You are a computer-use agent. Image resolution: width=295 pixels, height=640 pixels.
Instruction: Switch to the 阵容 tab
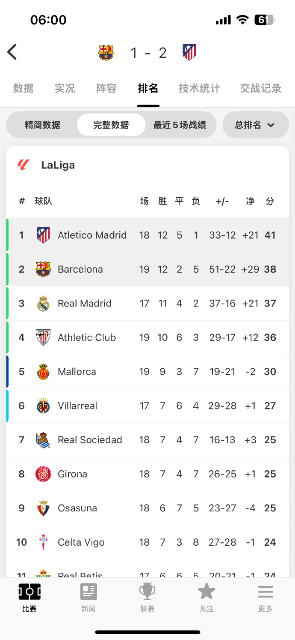pos(106,88)
